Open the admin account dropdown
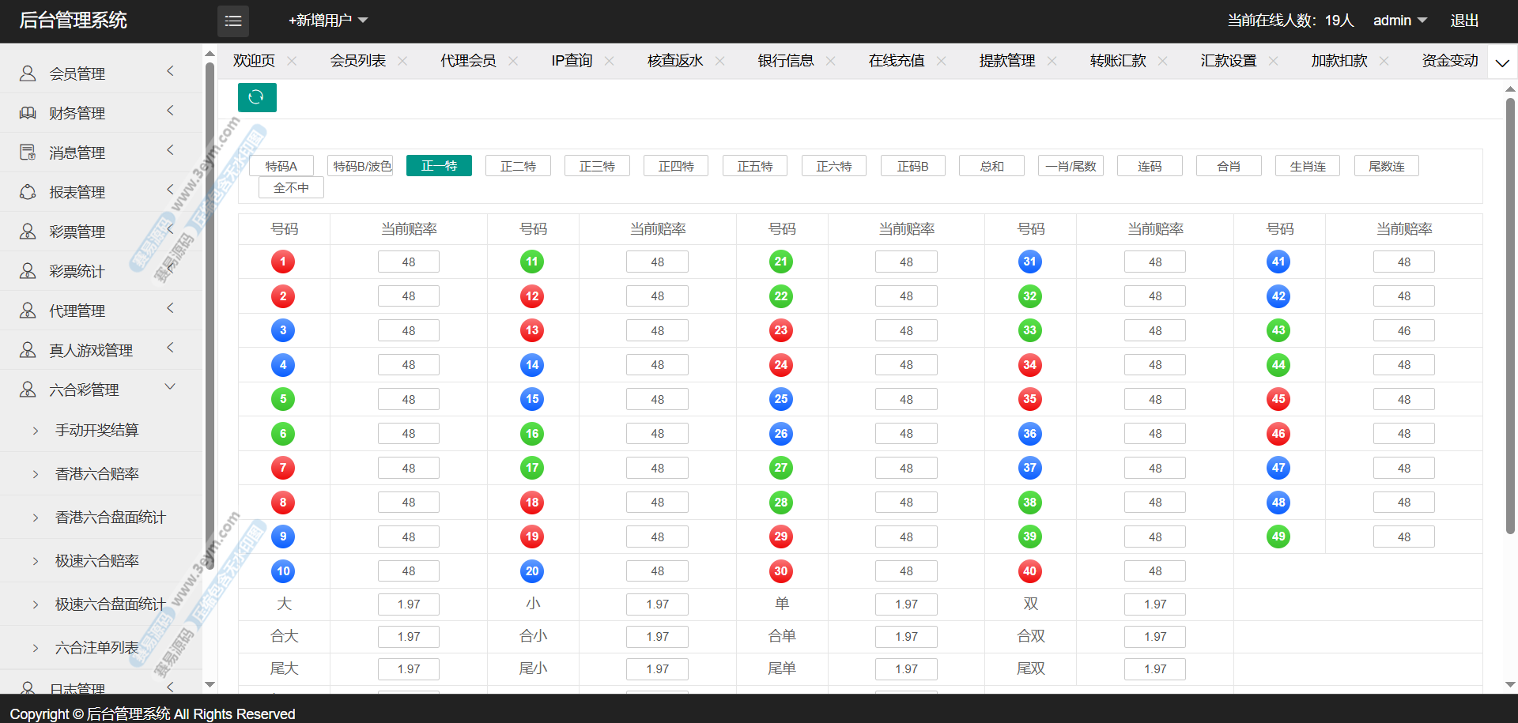The image size is (1518, 723). [x=1399, y=21]
